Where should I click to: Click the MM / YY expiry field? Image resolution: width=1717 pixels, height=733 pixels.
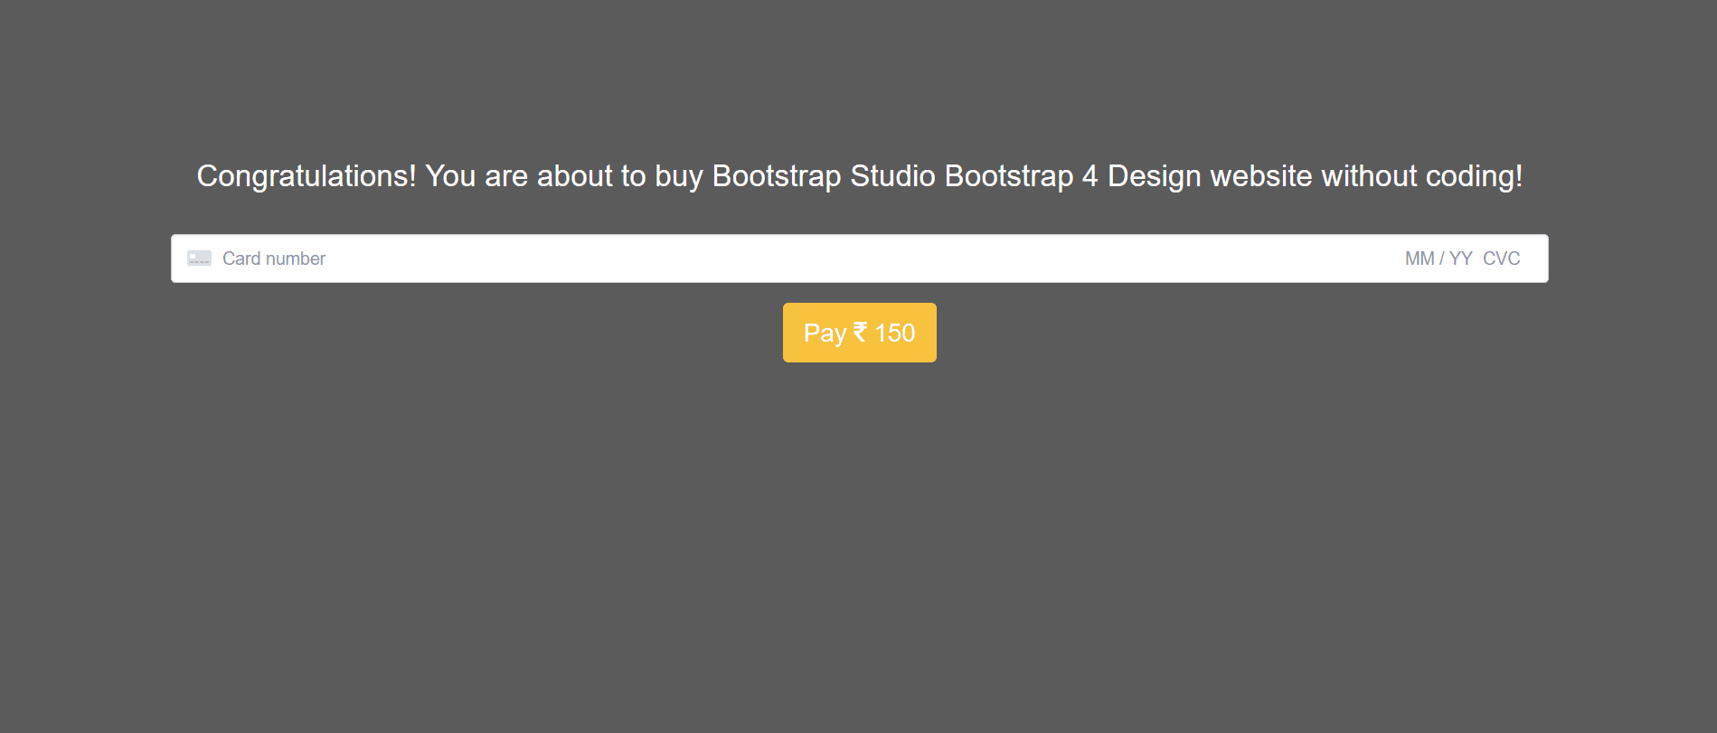pyautogui.click(x=1438, y=258)
